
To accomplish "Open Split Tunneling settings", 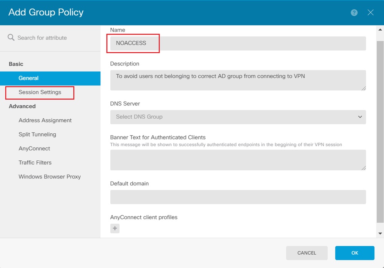I will click(x=37, y=135).
